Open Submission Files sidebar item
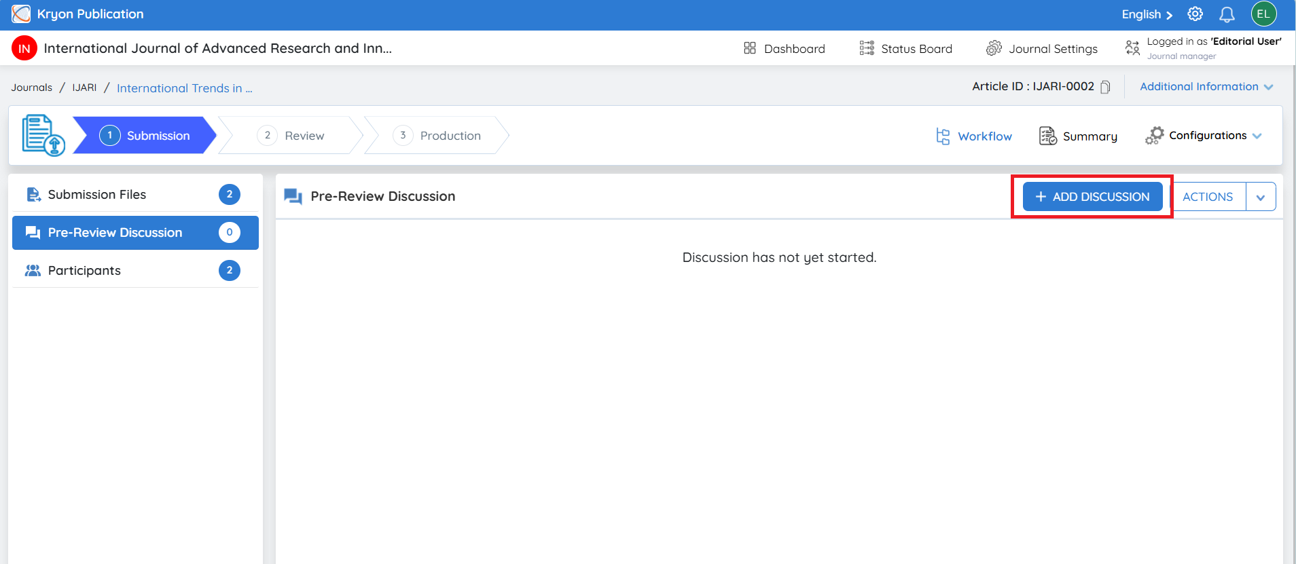 pyautogui.click(x=135, y=195)
